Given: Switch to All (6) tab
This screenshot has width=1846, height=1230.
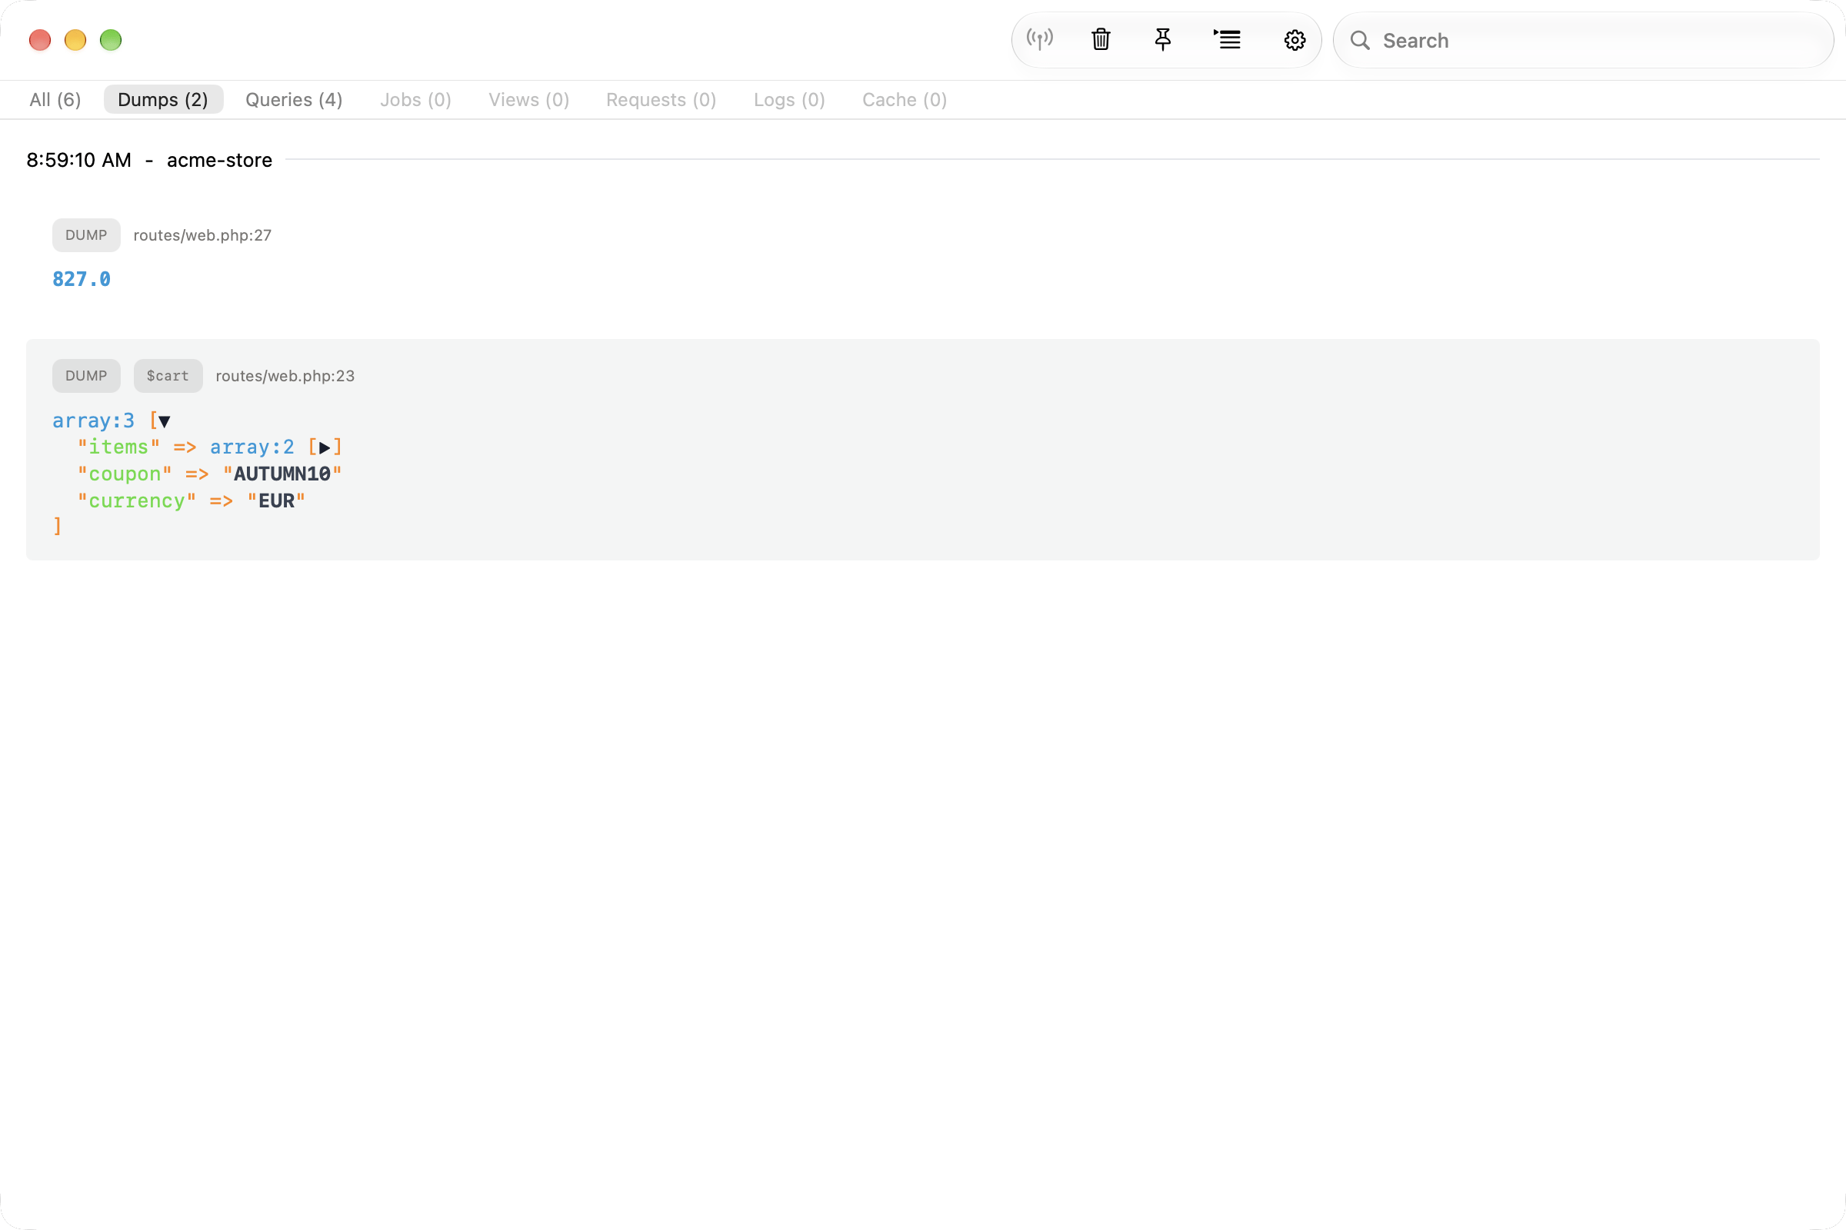Looking at the screenshot, I should click(55, 100).
